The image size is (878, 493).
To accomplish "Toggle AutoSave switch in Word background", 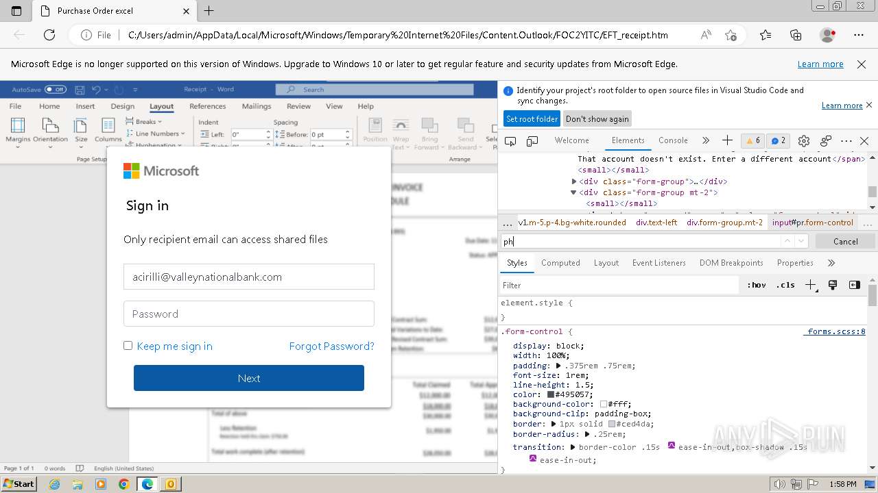I will point(56,90).
